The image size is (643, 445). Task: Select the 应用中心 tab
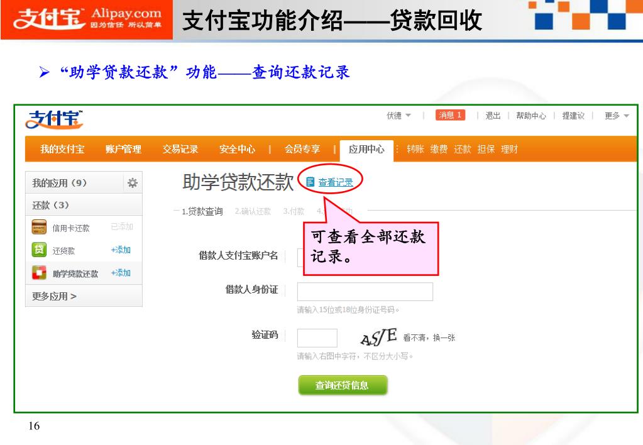click(x=366, y=150)
